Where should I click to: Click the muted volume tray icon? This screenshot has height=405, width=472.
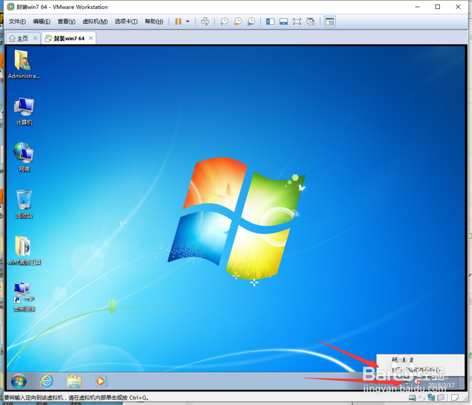pos(418,382)
